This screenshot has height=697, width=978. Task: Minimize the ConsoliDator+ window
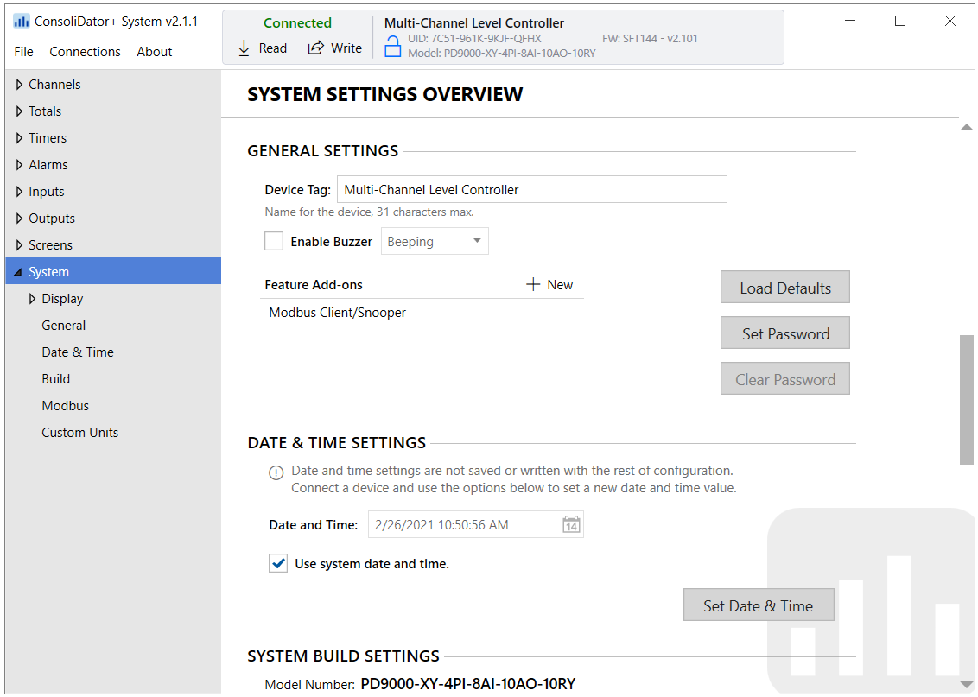[850, 21]
